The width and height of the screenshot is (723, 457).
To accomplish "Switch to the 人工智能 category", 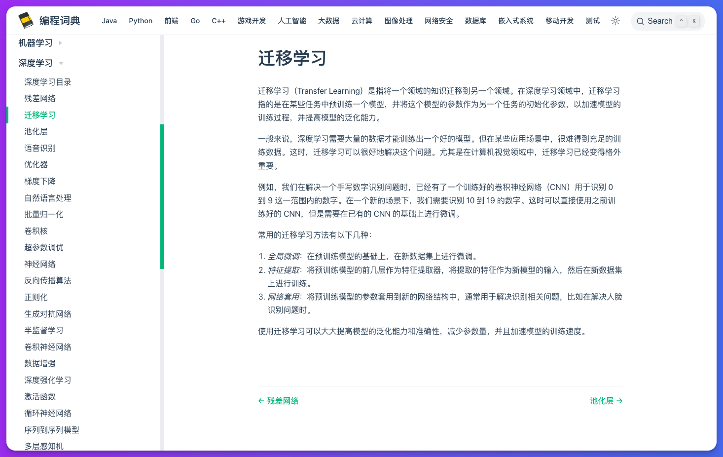I will point(291,21).
